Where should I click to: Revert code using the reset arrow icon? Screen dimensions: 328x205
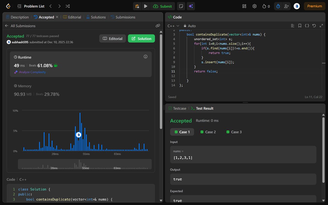[314, 25]
